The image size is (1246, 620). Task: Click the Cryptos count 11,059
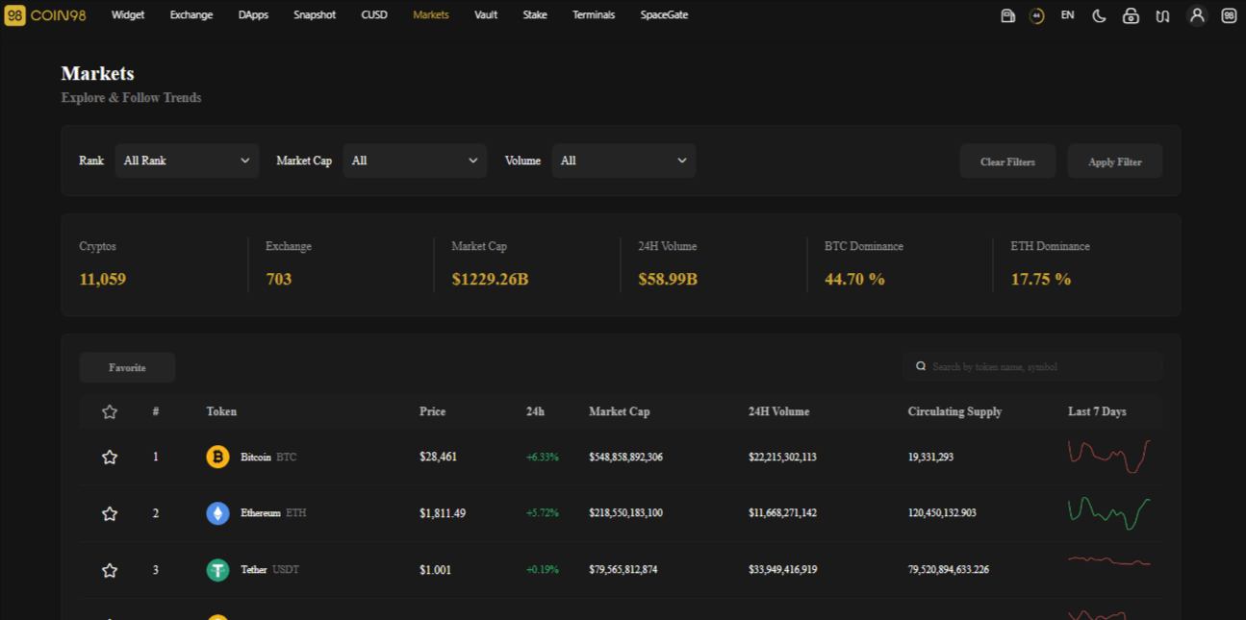(x=103, y=280)
